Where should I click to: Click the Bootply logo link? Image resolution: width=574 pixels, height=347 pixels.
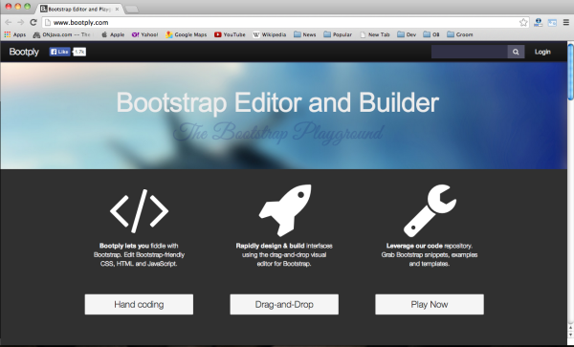24,52
